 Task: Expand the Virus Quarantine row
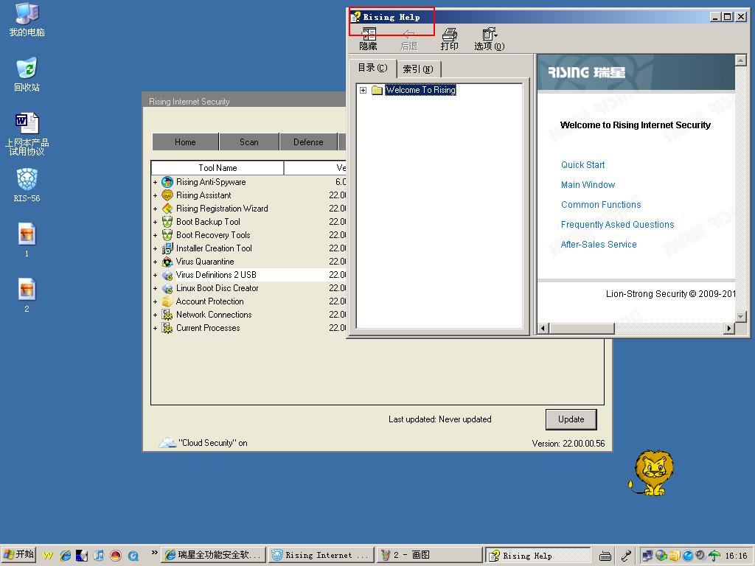[x=155, y=262]
